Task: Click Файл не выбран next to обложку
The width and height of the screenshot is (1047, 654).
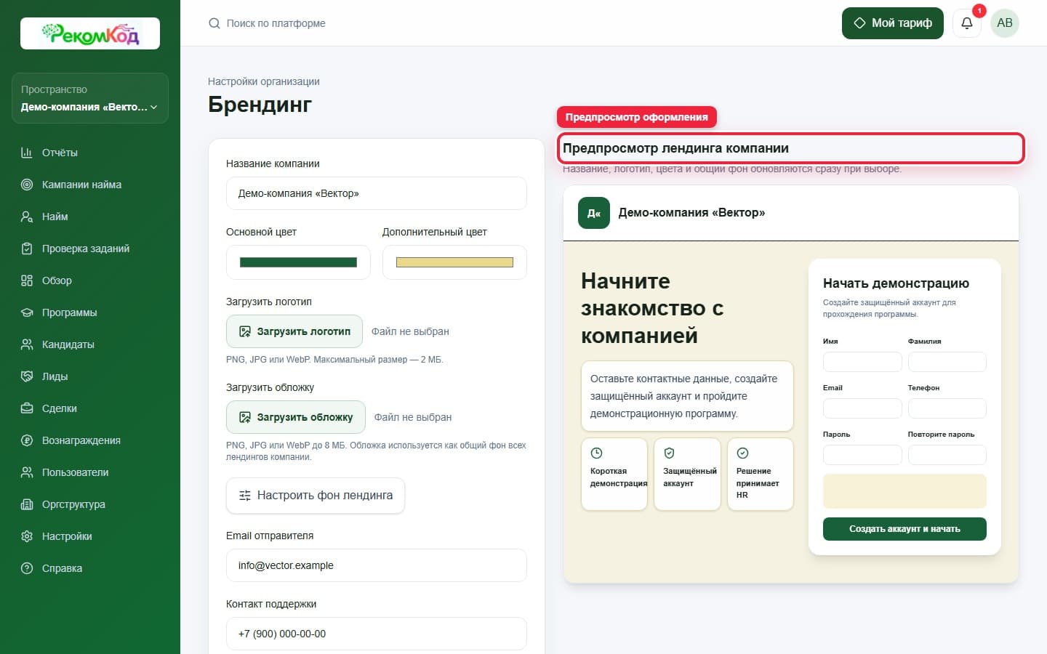Action: coord(413,417)
